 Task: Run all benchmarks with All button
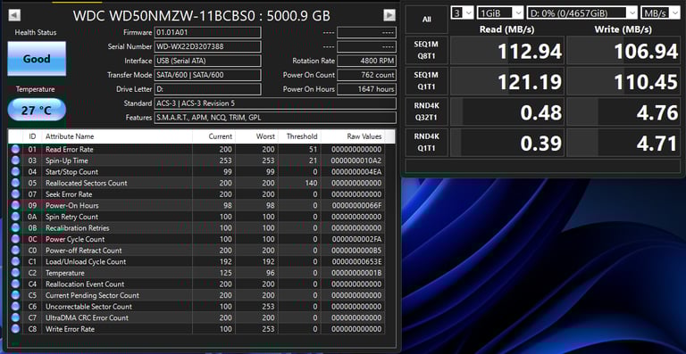(x=427, y=20)
